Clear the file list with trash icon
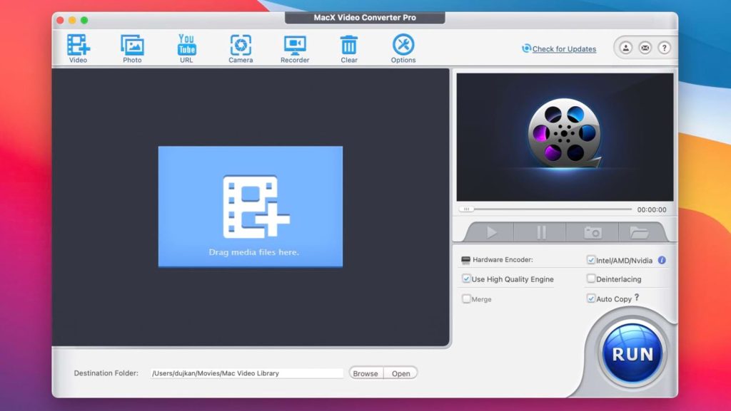The image size is (731, 411). click(348, 48)
